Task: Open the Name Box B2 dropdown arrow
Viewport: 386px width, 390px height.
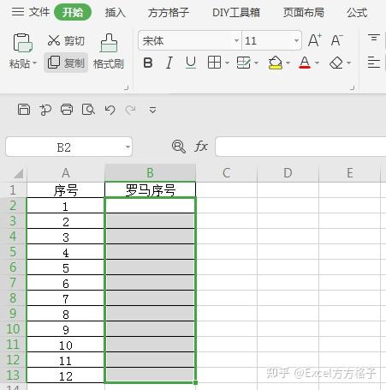Action: [128, 147]
